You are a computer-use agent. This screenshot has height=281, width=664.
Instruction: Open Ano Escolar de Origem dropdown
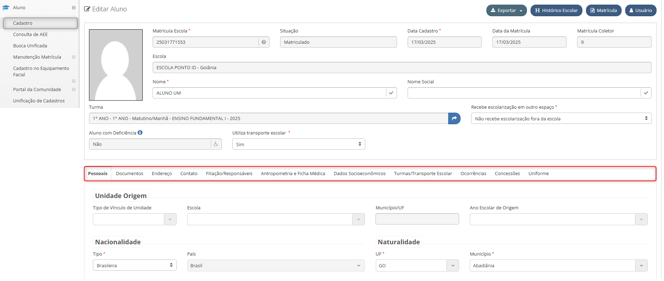point(558,219)
